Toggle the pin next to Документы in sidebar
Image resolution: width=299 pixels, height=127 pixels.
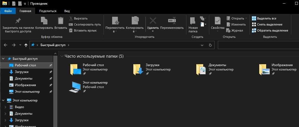point(51,78)
